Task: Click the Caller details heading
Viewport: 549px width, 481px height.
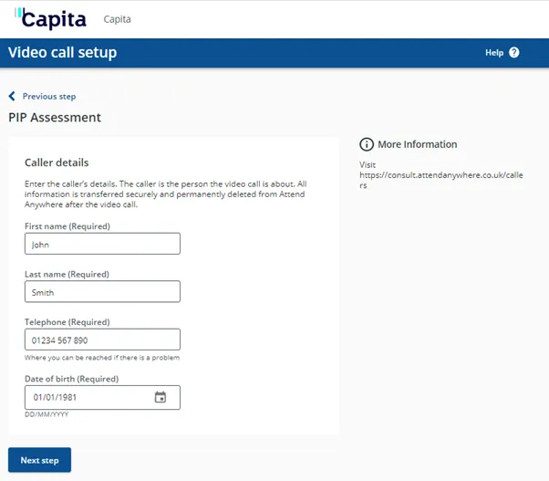Action: coord(57,162)
